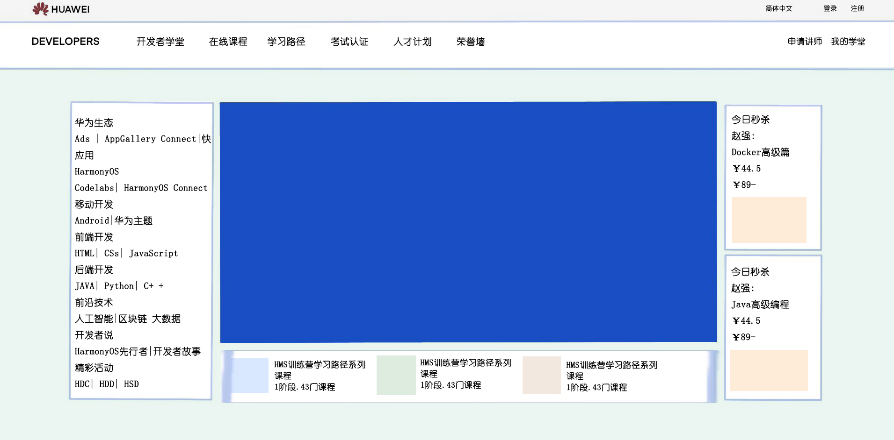Open the AppGallery Connect link
The image size is (894, 440).
150,139
